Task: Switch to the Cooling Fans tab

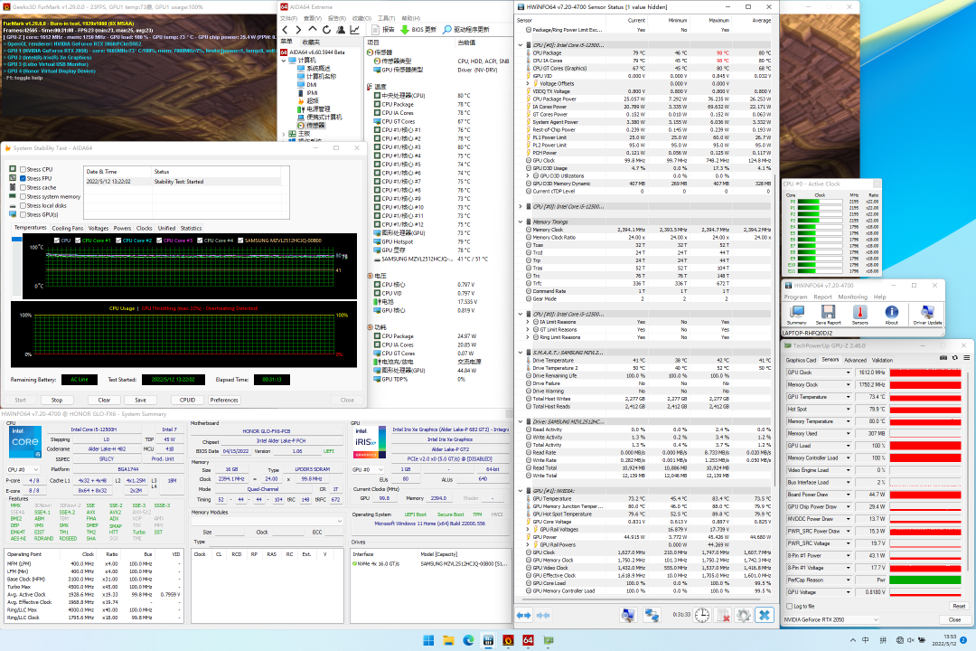Action: point(67,229)
